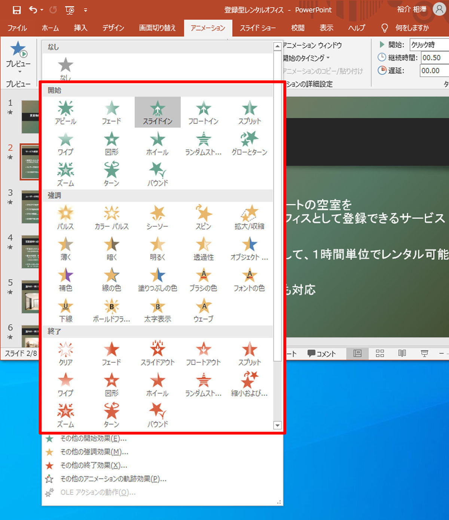Switch to the 画面切り替え tab
Image resolution: width=449 pixels, height=520 pixels.
157,28
